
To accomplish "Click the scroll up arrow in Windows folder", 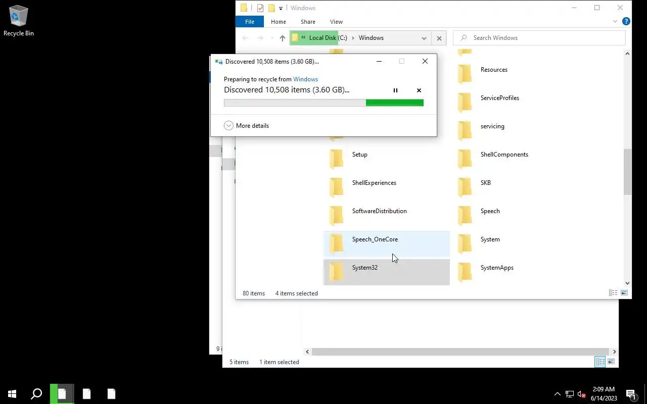I will tap(627, 53).
